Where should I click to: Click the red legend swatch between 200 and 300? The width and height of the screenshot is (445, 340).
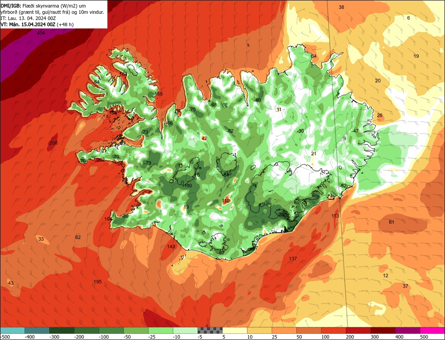tap(358, 330)
